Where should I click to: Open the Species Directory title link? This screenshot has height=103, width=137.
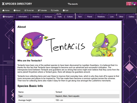(x=19, y=4)
